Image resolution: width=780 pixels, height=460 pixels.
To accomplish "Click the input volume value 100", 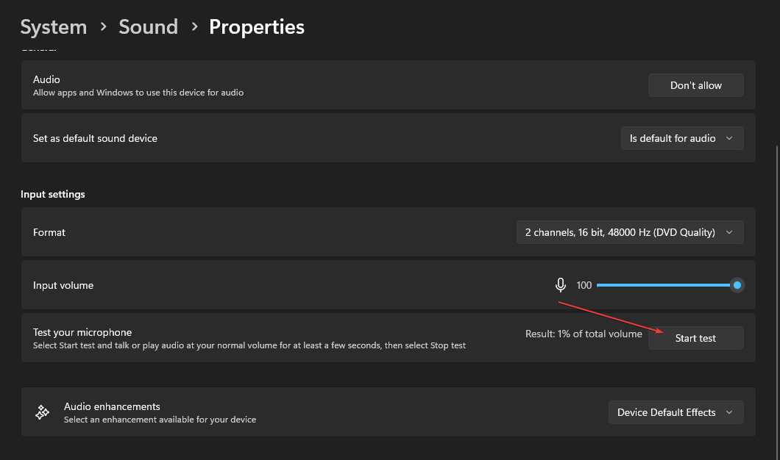I will [x=584, y=285].
